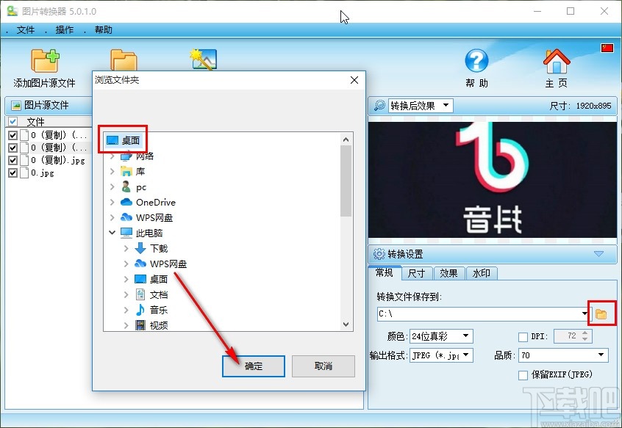Click the folder icon beside the save path
This screenshot has width=622, height=428.
601,313
